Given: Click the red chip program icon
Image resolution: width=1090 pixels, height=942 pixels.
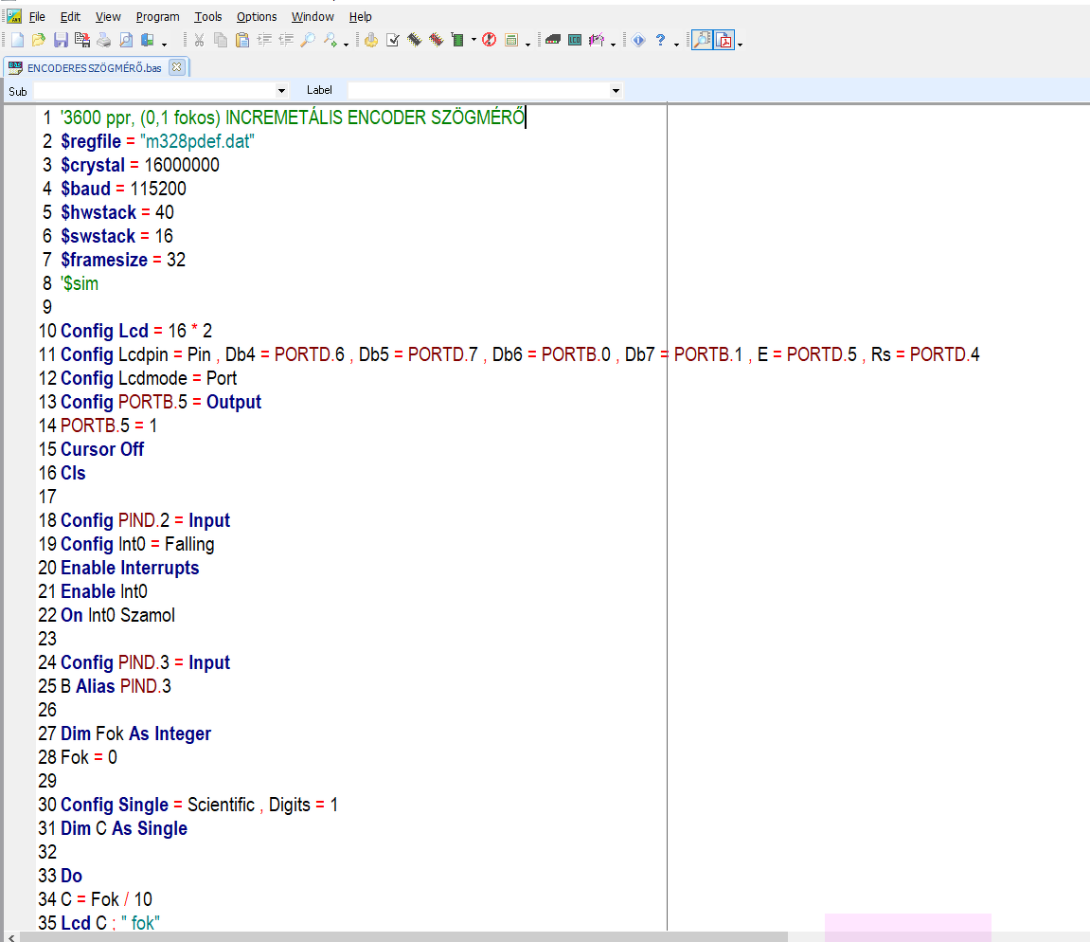Looking at the screenshot, I should [436, 41].
